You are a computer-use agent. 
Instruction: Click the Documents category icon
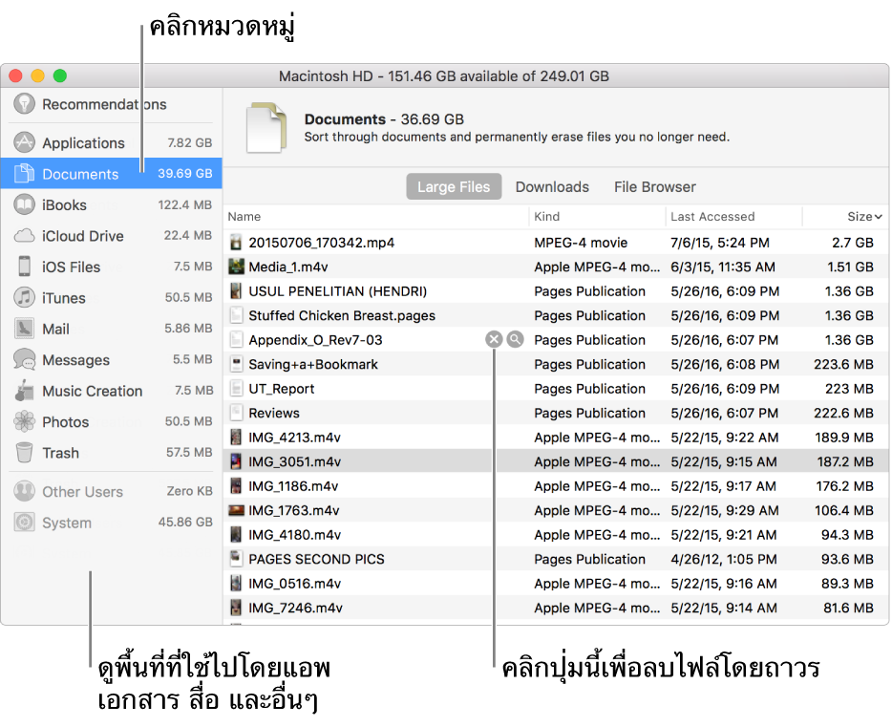click(24, 174)
